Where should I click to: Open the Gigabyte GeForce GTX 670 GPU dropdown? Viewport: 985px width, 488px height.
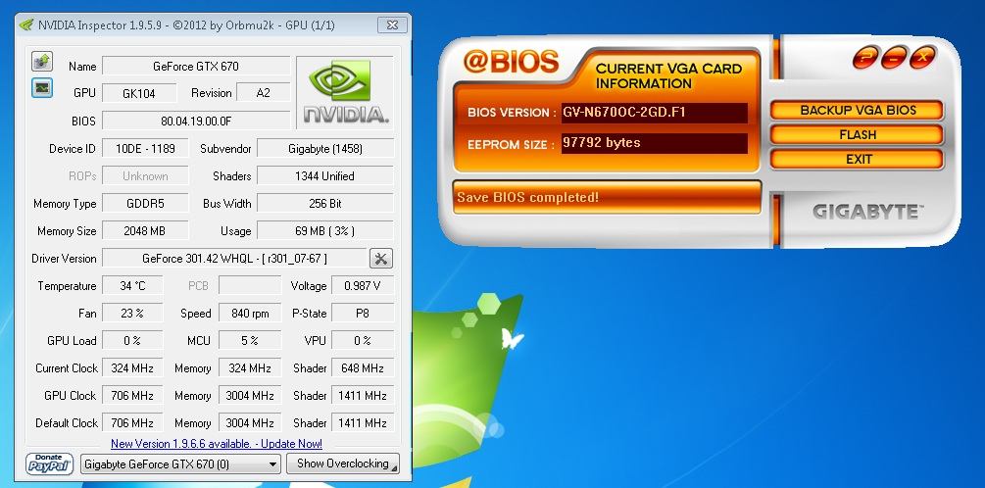(180, 464)
